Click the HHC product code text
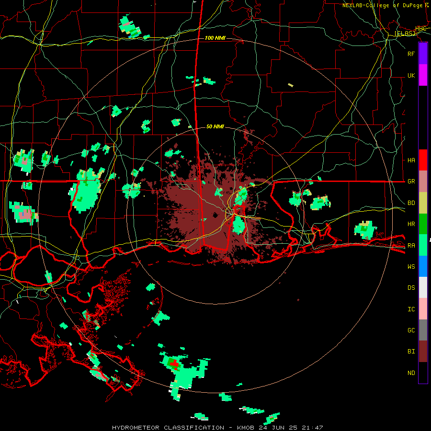This screenshot has height=431, width=431. pyautogui.click(x=420, y=29)
